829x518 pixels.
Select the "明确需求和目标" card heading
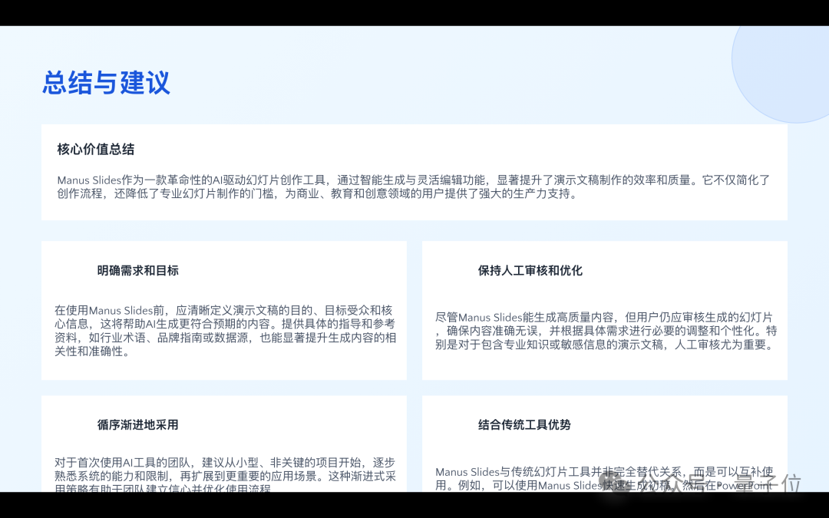pos(138,271)
